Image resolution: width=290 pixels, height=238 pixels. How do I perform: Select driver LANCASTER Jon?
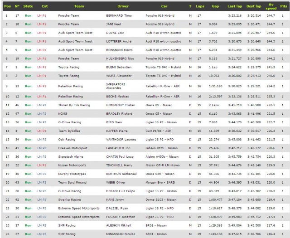coord(118,148)
